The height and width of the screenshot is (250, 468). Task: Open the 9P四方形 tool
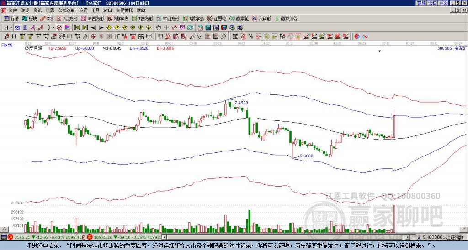click(x=92, y=18)
